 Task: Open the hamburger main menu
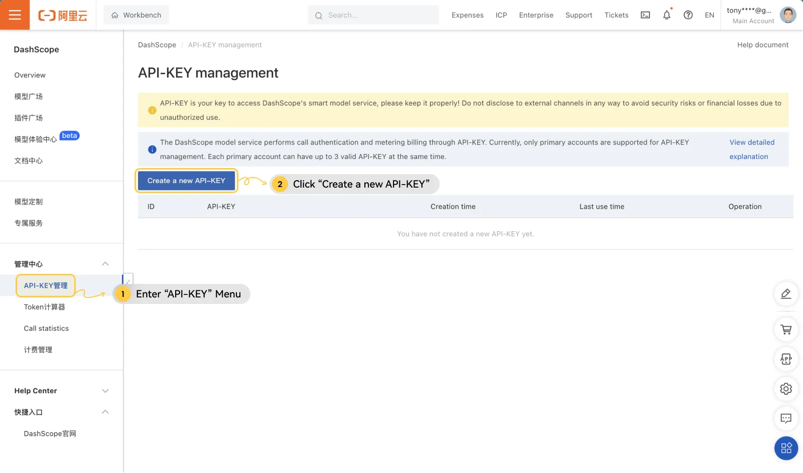[x=15, y=15]
